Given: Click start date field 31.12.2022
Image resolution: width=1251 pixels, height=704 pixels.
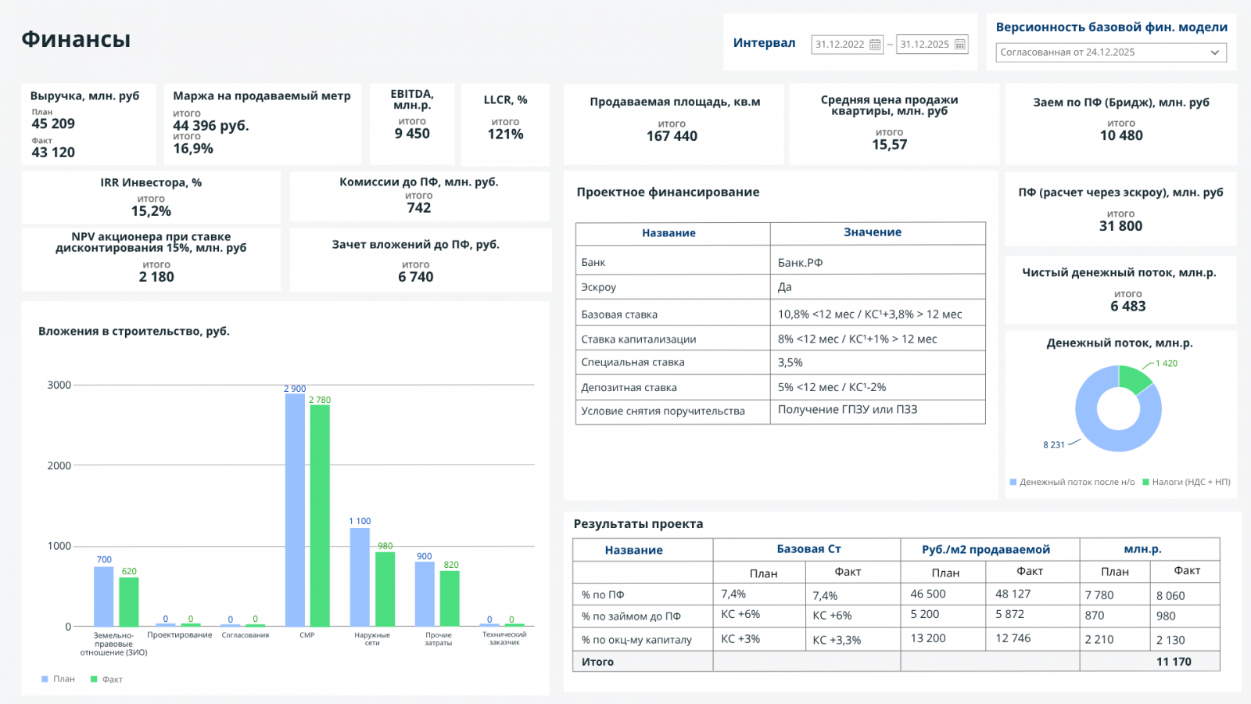Looking at the screenshot, I should coord(848,45).
